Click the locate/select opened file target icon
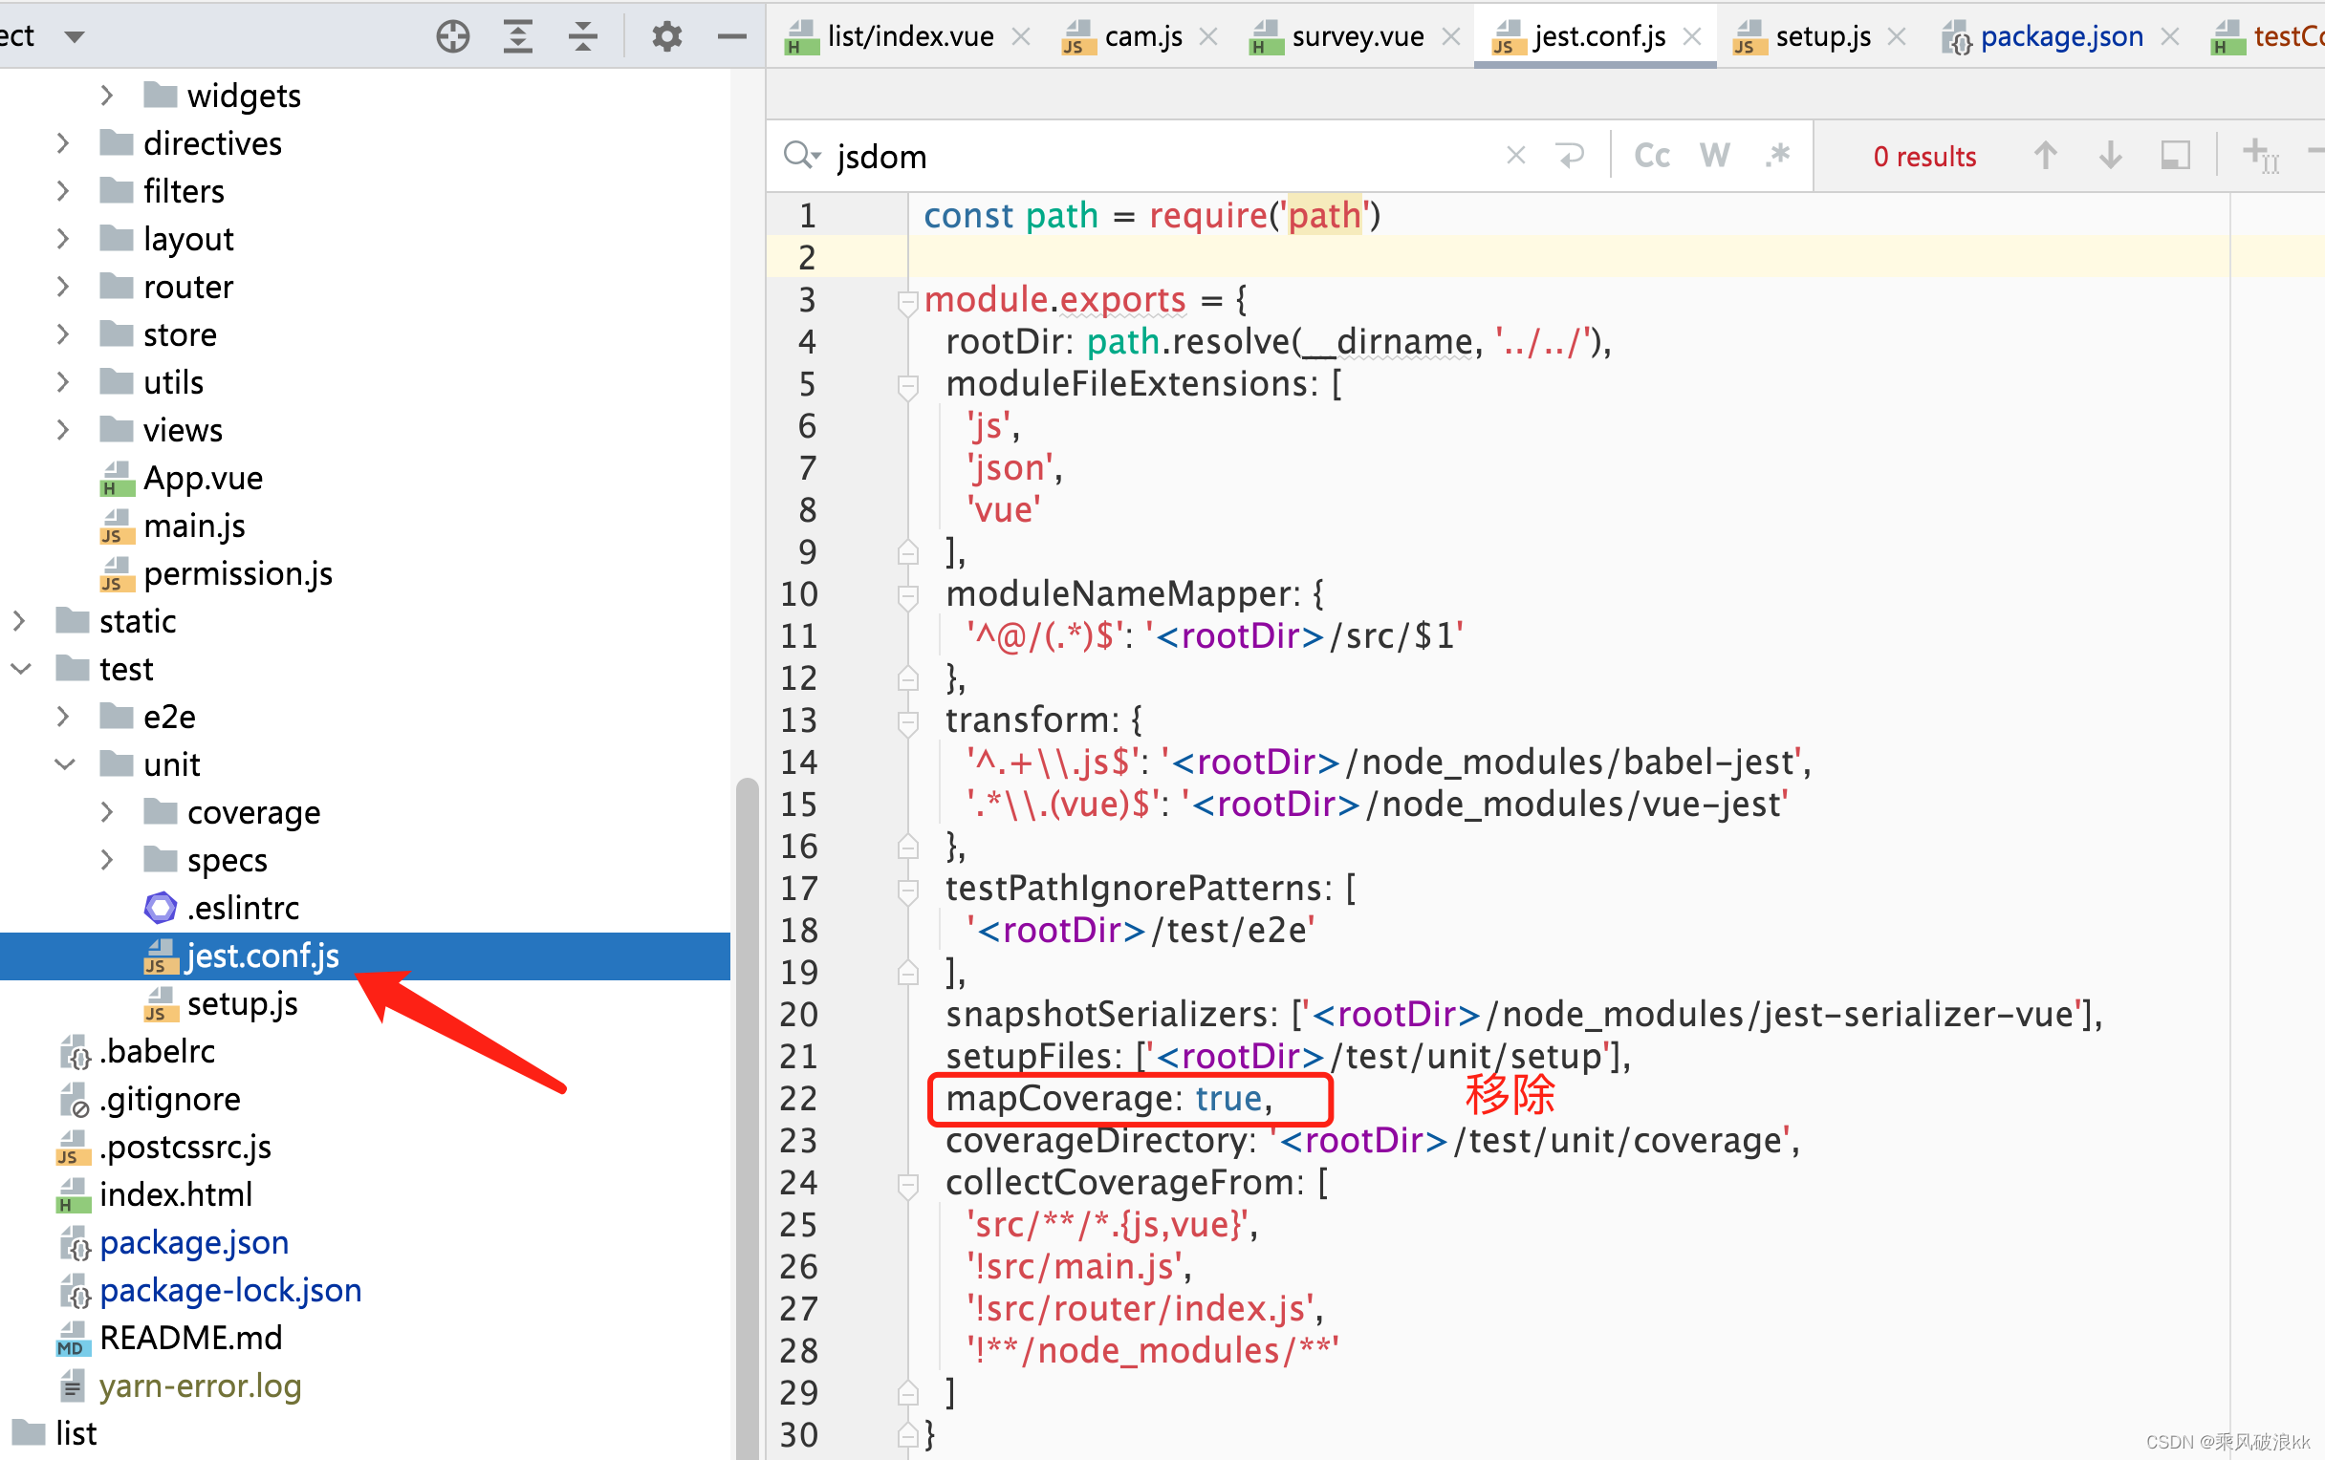This screenshot has height=1460, width=2325. tap(452, 36)
